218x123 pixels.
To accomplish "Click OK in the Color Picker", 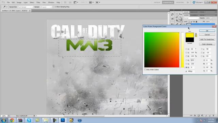I will 207,31.
